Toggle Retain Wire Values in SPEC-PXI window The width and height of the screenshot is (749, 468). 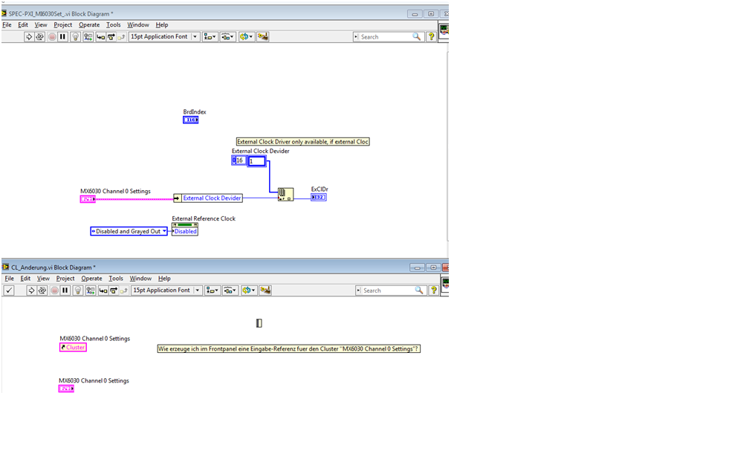(88, 37)
